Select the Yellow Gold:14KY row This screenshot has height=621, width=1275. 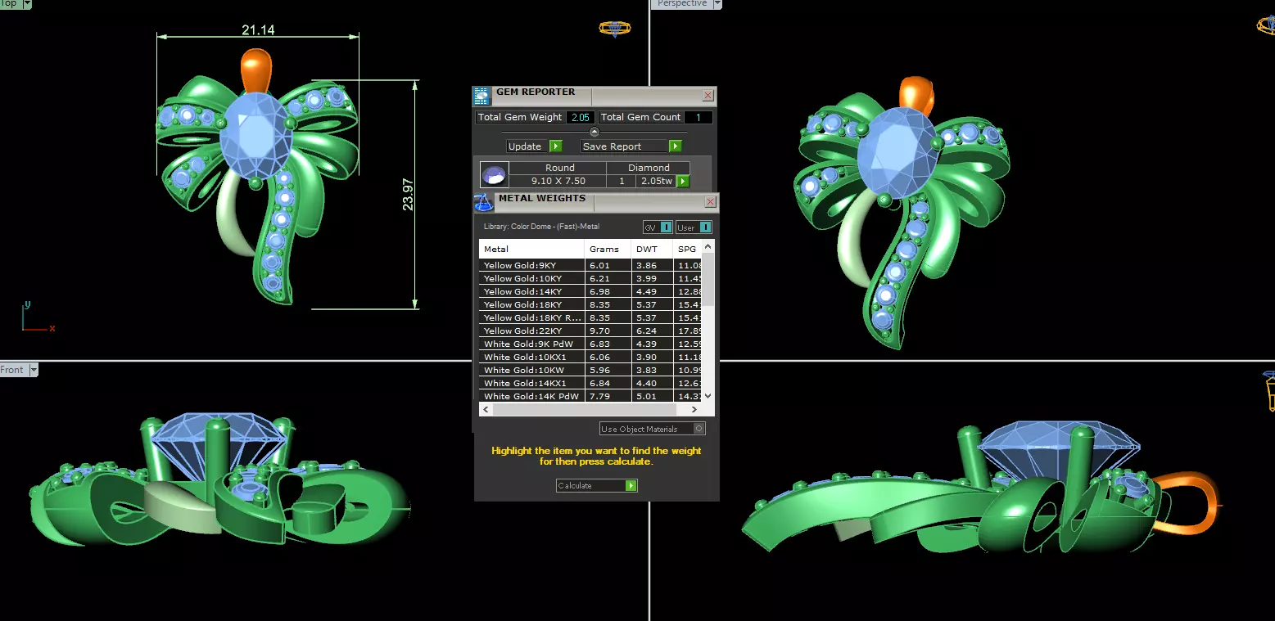click(590, 291)
